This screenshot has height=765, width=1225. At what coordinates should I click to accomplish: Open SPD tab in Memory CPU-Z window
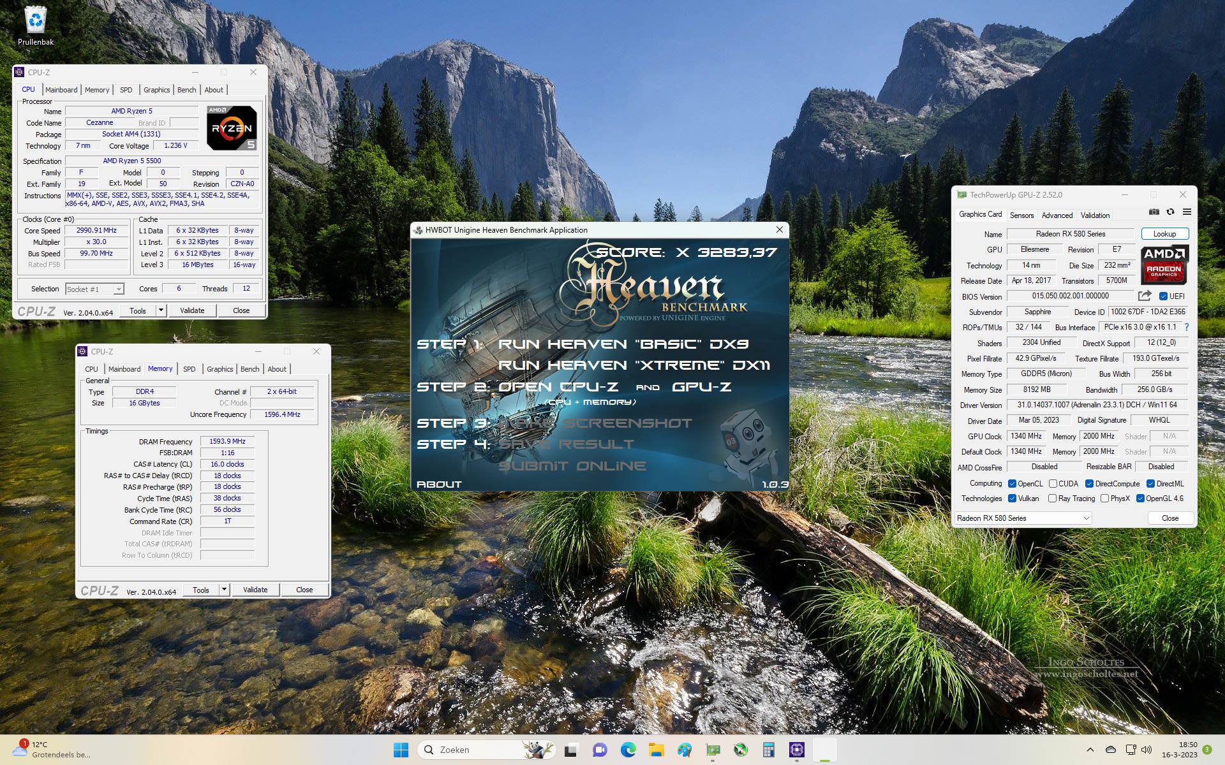coord(189,369)
